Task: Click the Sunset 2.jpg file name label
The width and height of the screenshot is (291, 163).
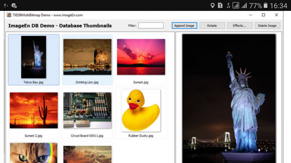Action: tap(33, 136)
